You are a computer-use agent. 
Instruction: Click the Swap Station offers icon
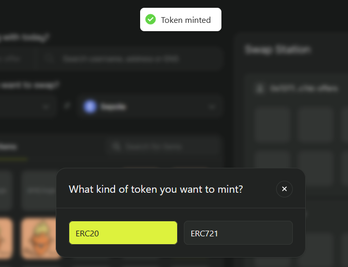tap(260, 88)
